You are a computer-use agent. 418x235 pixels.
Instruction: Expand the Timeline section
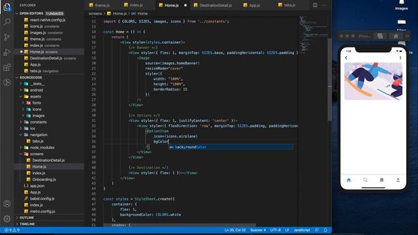[x=27, y=224]
